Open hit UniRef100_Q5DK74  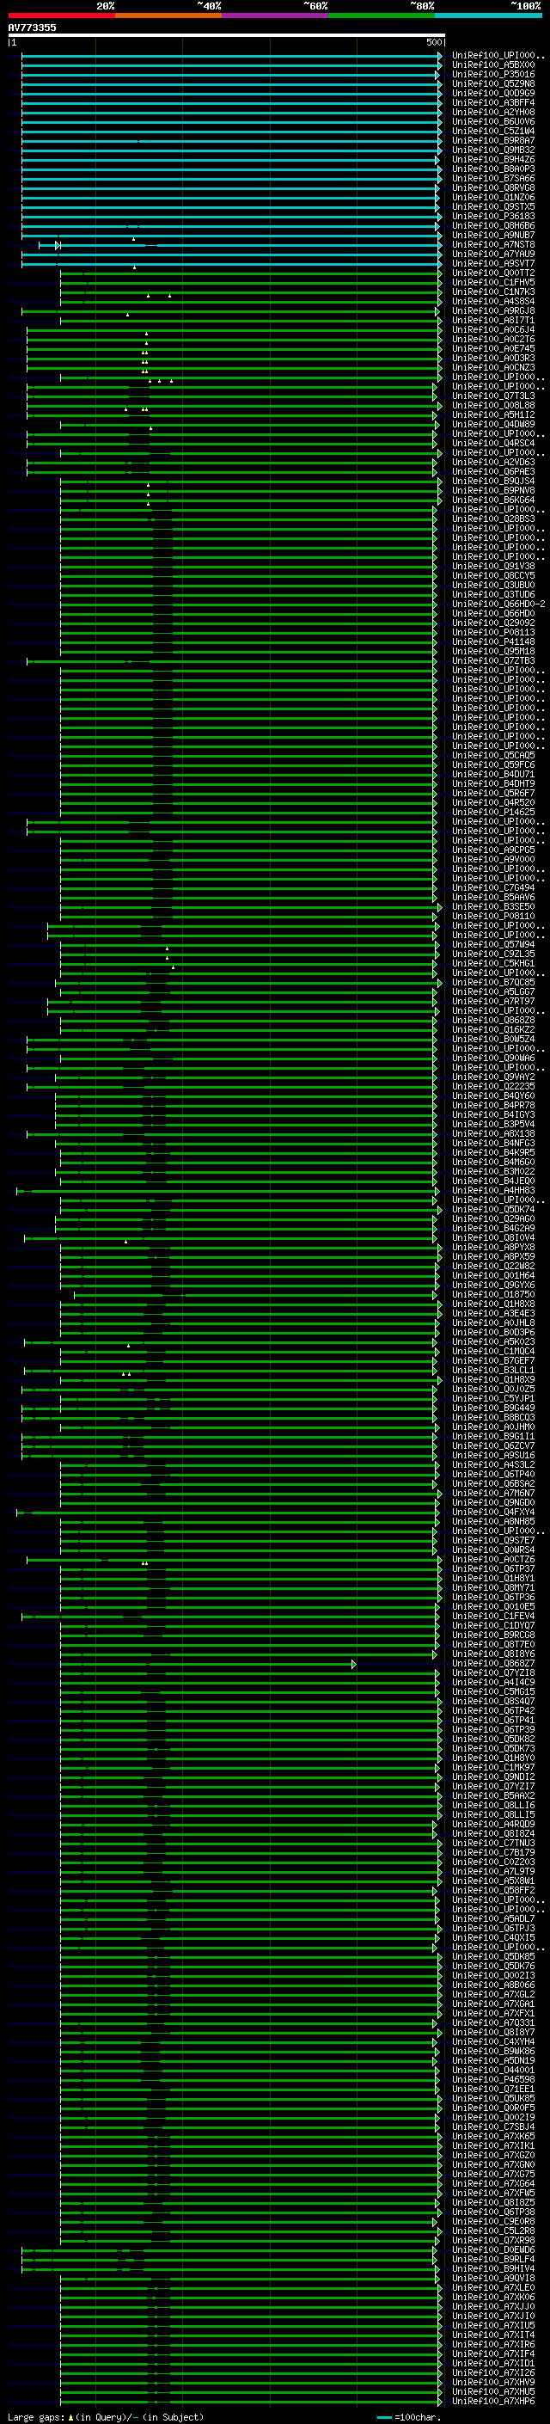click(x=493, y=1209)
